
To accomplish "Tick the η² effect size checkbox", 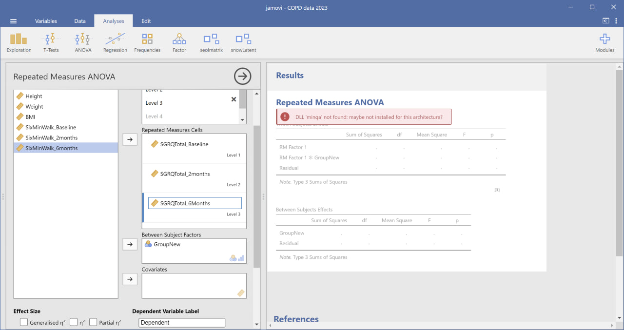I will pos(74,322).
